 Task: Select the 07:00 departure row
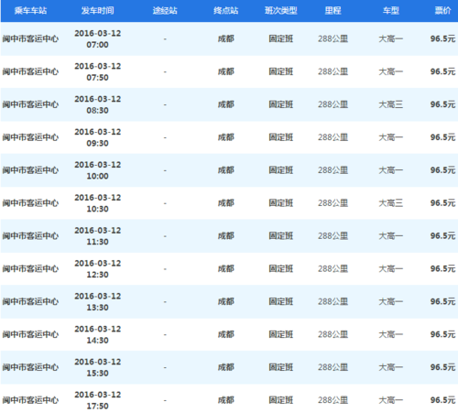point(229,38)
